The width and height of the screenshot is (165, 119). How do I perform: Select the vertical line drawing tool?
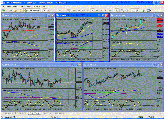[x=55, y=10]
